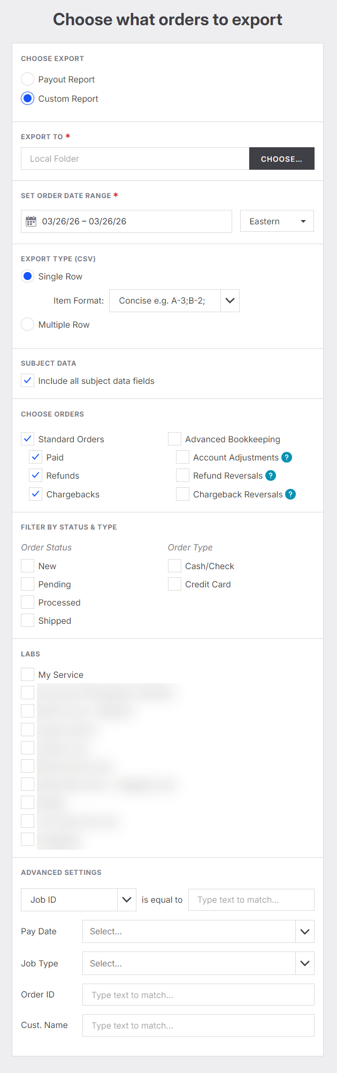337x1073 pixels.
Task: Click help icon beside Account Adjustments
Action: point(287,457)
